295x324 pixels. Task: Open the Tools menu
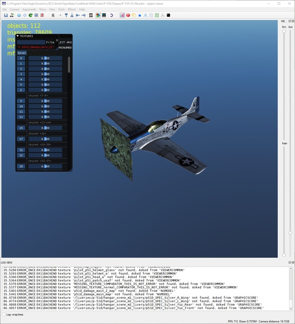(61, 10)
